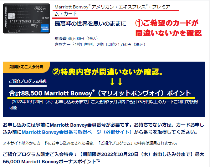Click the card title Marriott Bonvoy アメリカン・エキスプレス
This screenshot has width=210, height=167.
(112, 10)
